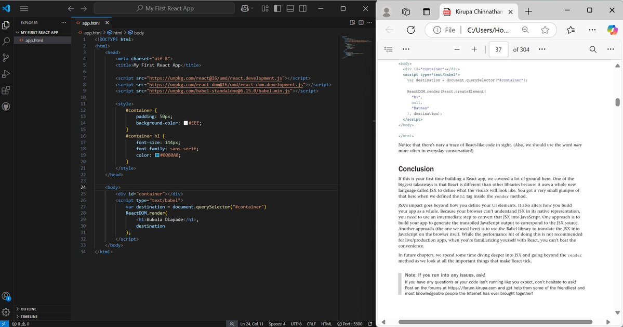
Task: View site information icon in Edge address bar
Action: coord(437,30)
